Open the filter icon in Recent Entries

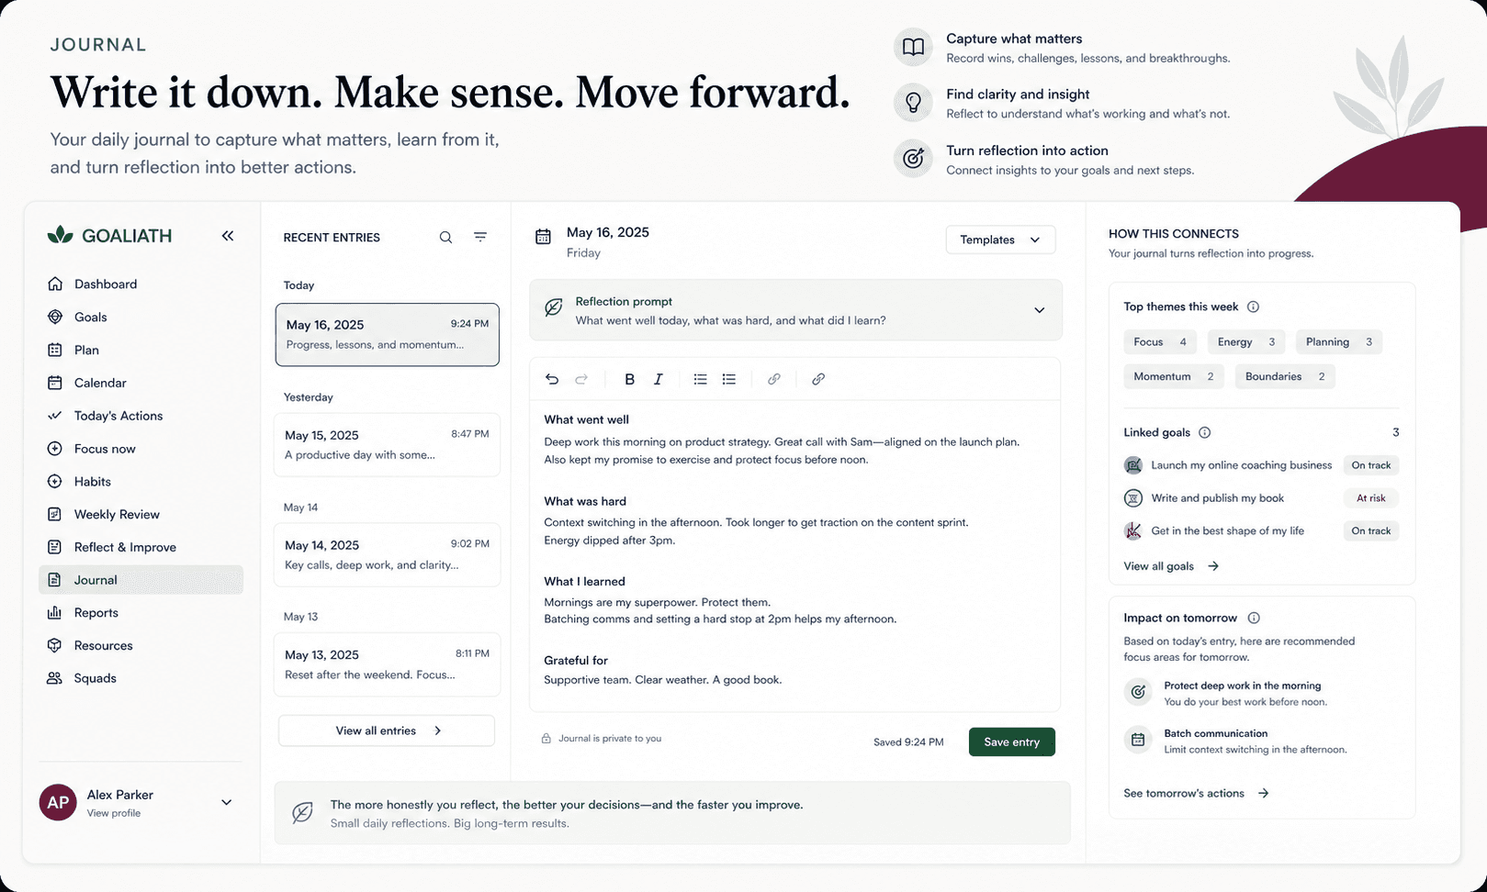(480, 237)
